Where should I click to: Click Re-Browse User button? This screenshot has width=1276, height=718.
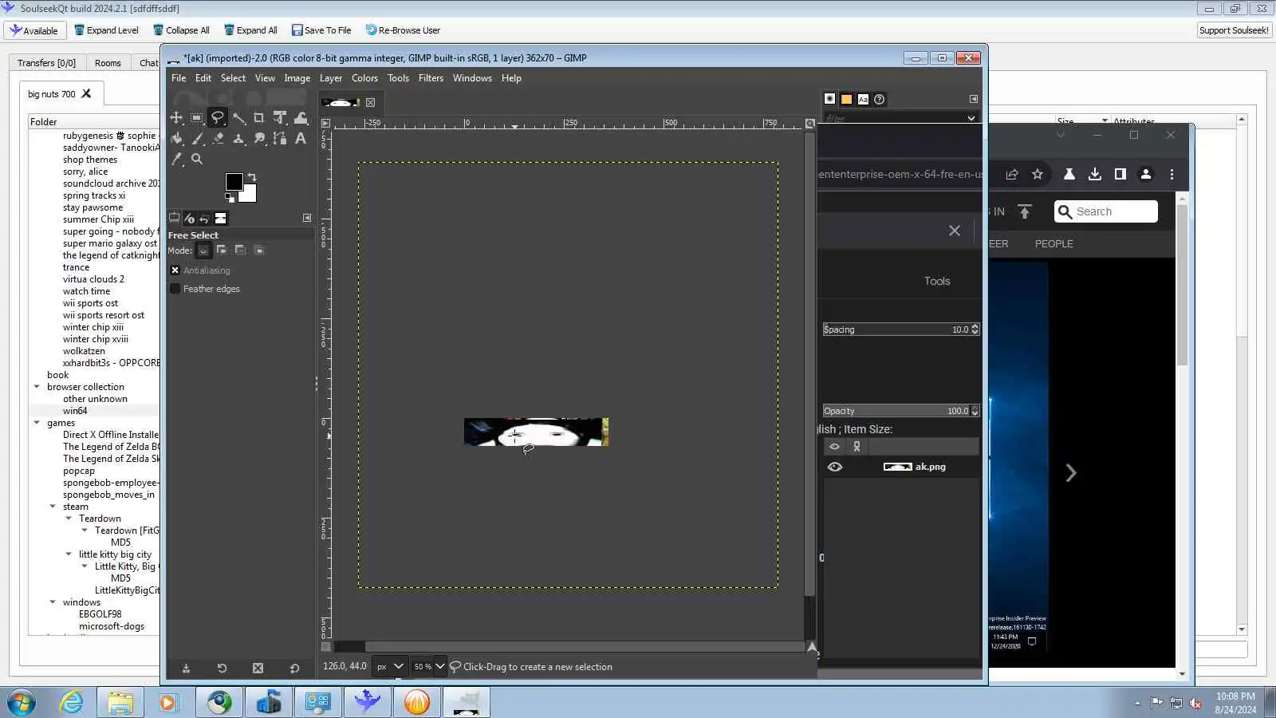[x=403, y=30]
